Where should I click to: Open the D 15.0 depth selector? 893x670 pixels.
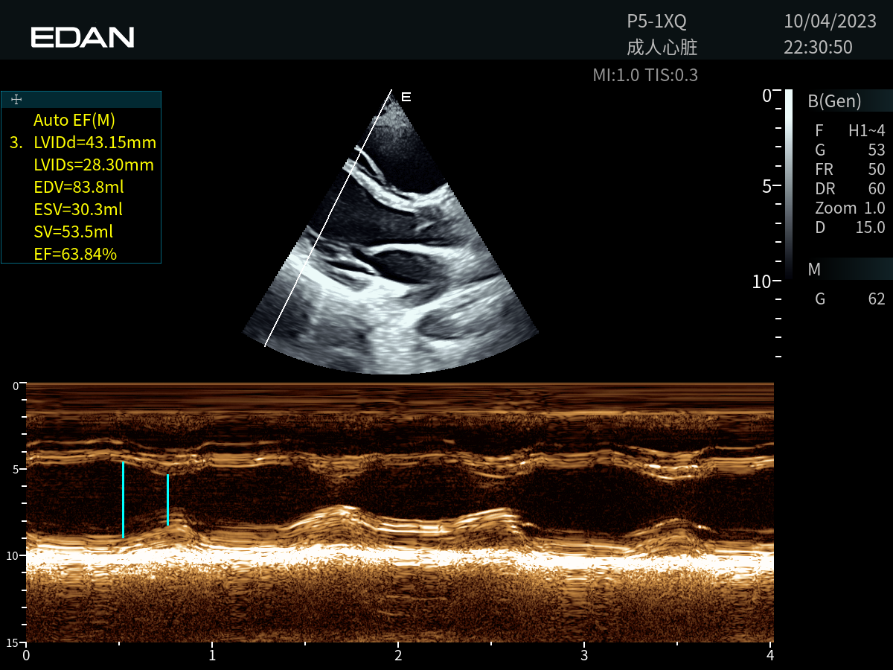pos(845,227)
